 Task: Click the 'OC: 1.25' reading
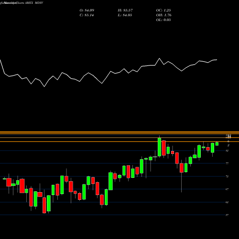(163, 11)
